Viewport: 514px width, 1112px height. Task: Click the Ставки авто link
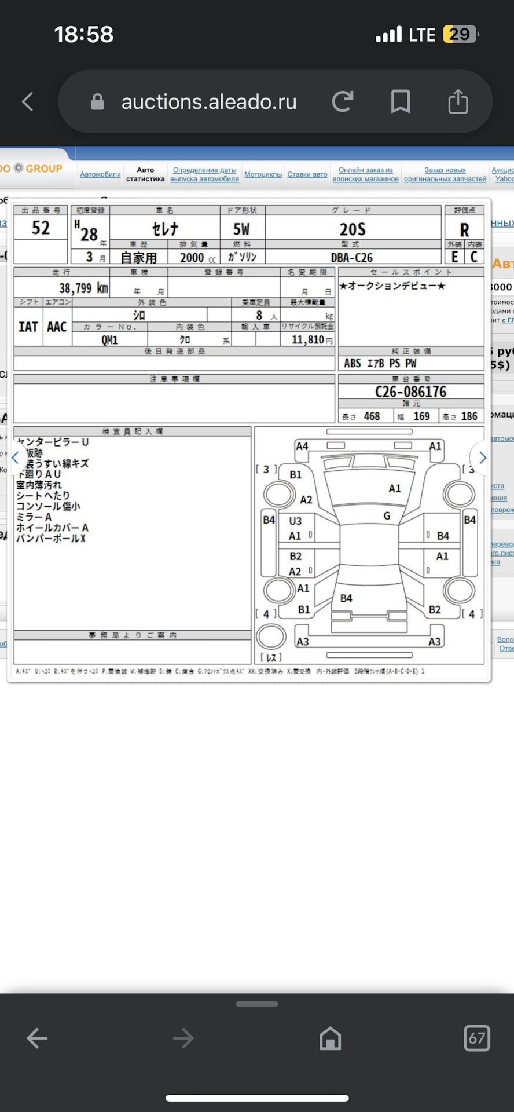(x=307, y=174)
